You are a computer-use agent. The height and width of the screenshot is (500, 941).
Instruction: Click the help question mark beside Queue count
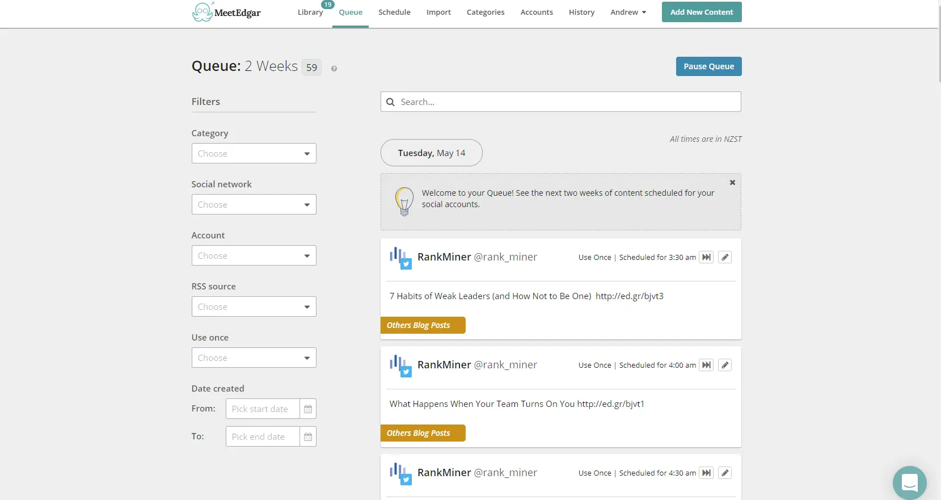[x=334, y=69]
